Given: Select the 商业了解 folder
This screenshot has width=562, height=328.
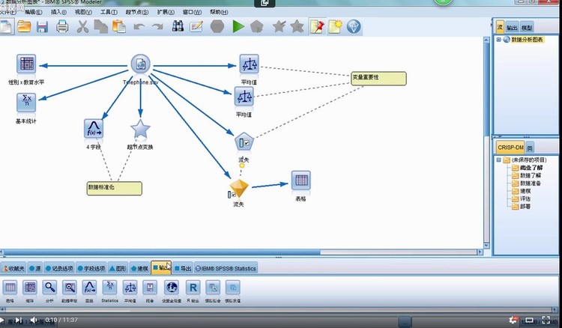Looking at the screenshot, I should point(528,168).
